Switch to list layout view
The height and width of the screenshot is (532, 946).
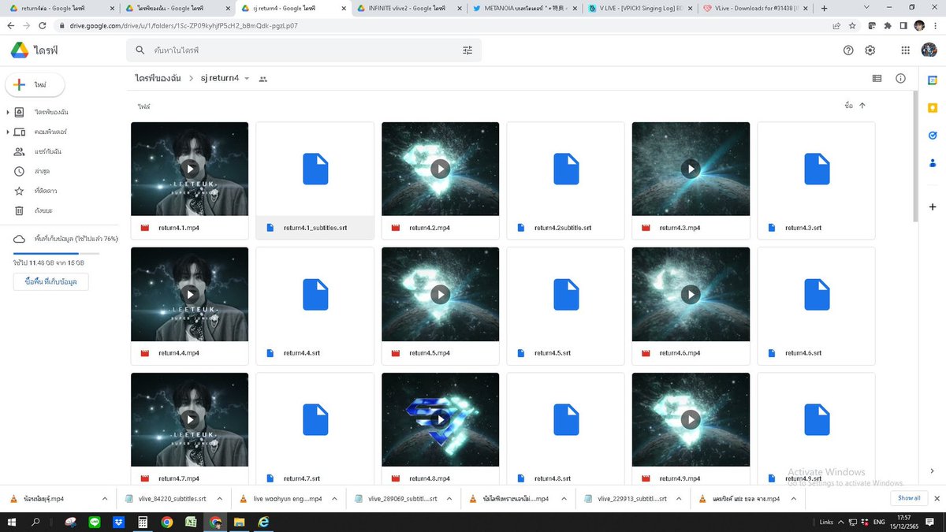[x=877, y=79]
